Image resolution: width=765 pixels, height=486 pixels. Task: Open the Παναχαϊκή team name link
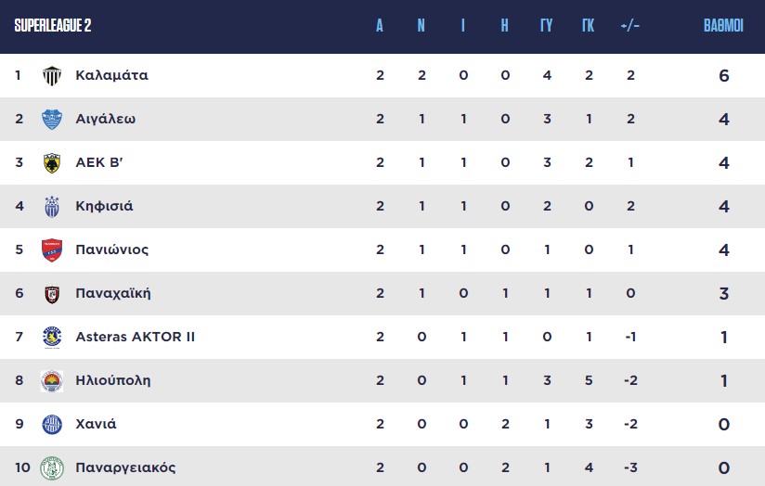[x=113, y=294]
